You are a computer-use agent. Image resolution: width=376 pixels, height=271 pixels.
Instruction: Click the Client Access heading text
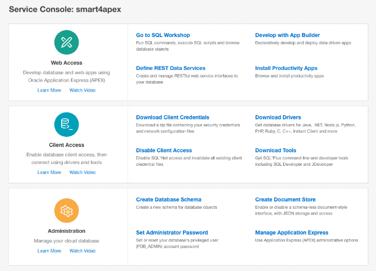tap(66, 145)
